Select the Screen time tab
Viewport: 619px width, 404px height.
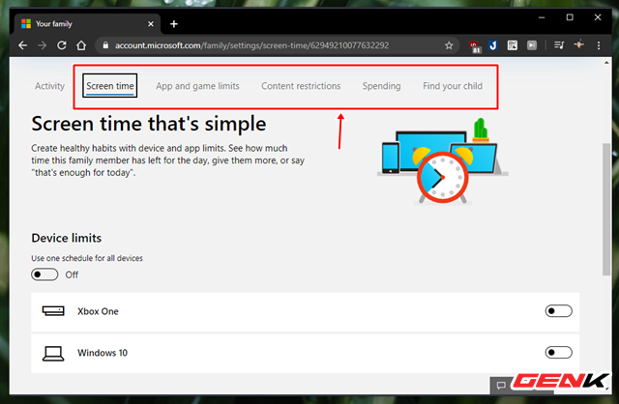point(110,86)
